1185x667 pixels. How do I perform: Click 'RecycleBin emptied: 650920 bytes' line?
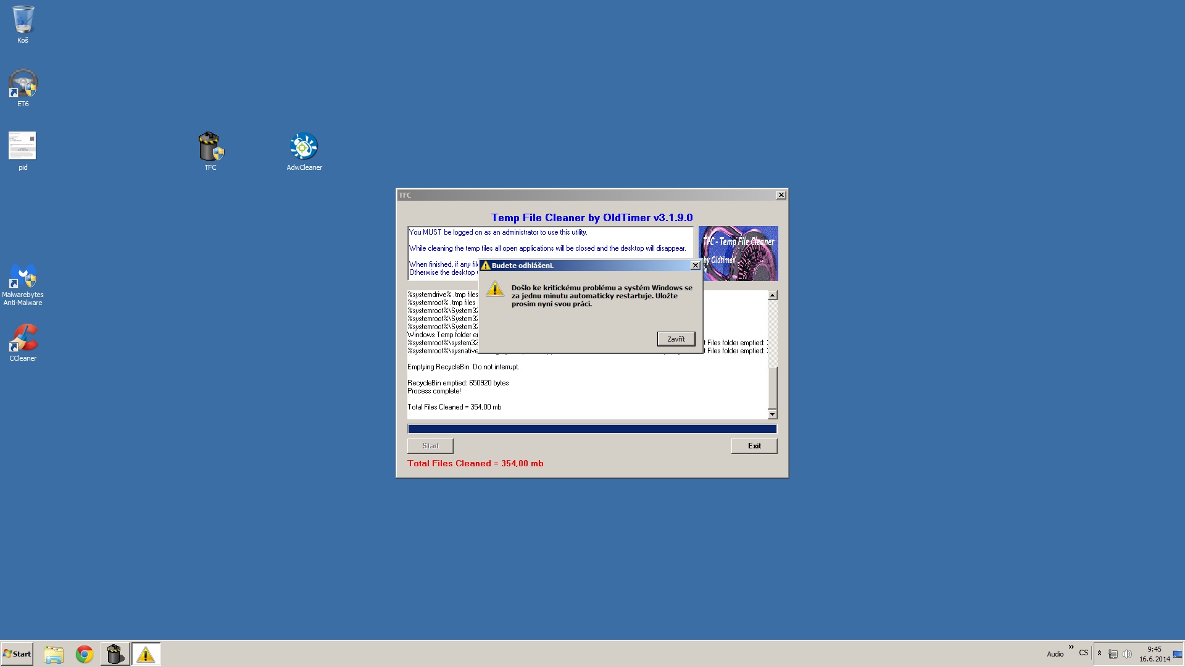tap(458, 383)
